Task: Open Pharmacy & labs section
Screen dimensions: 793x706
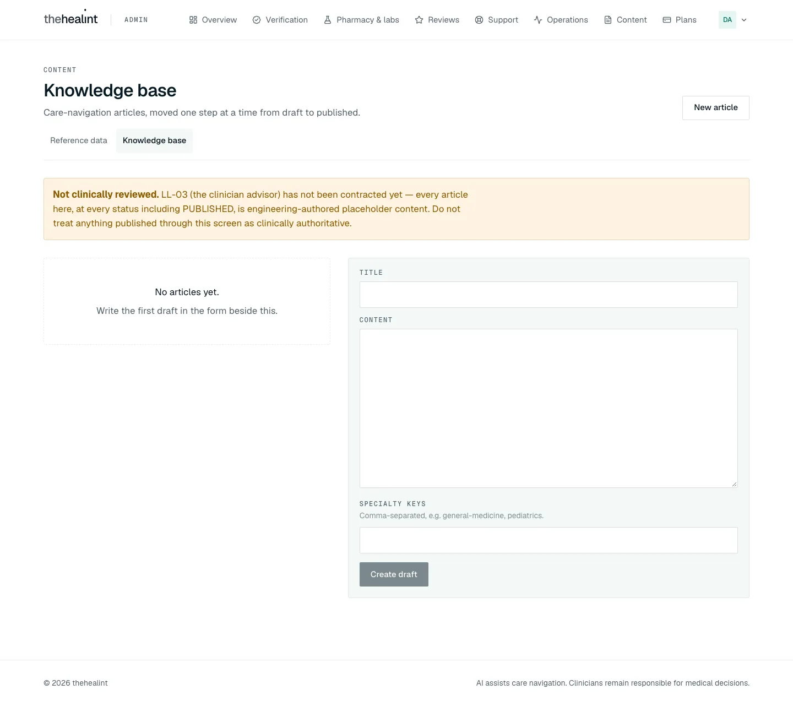Action: point(361,20)
